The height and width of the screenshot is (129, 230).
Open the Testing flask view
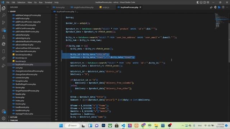click(x=4, y=37)
